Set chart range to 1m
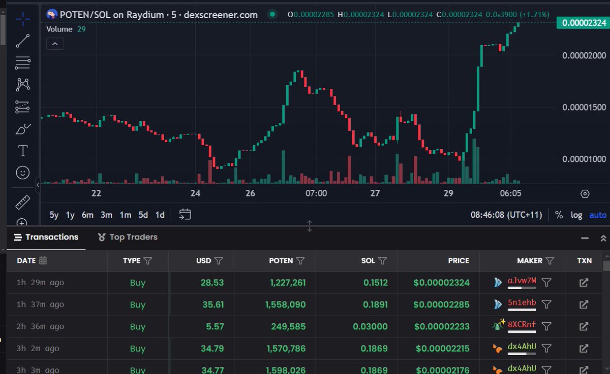610x374 pixels. (x=125, y=215)
